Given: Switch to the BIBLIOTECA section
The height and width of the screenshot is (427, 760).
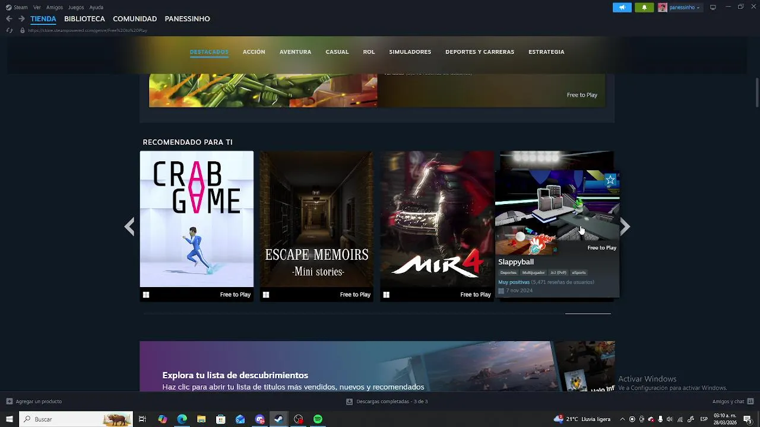Looking at the screenshot, I should (x=84, y=19).
